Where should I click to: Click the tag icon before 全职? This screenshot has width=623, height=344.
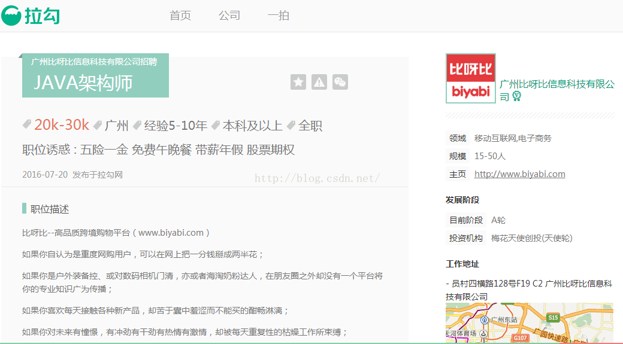291,126
